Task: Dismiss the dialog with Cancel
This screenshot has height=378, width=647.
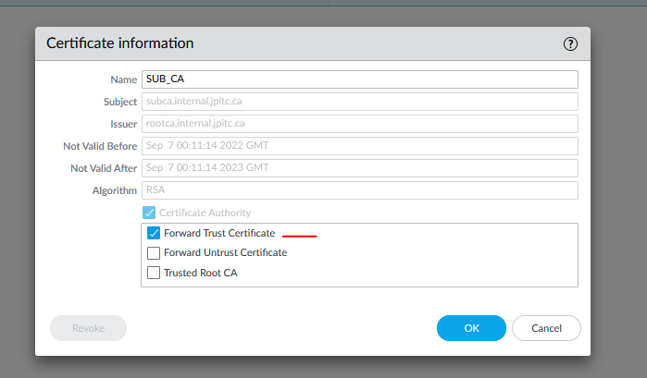Action: point(546,328)
